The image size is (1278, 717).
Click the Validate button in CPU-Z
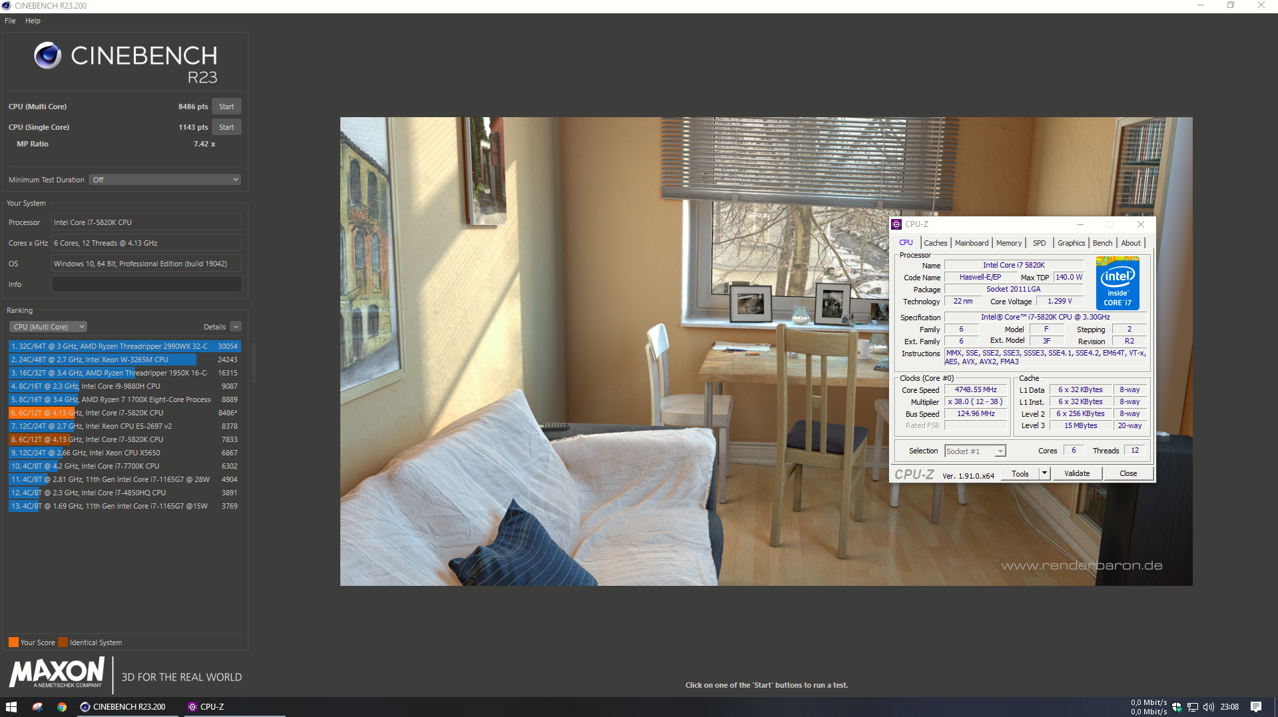pyautogui.click(x=1077, y=474)
